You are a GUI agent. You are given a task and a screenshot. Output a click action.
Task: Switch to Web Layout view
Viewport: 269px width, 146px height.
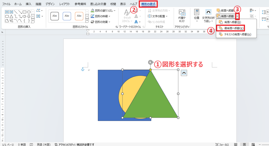pyautogui.click(x=253, y=144)
